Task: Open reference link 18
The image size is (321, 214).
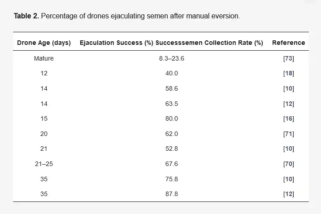Action: [288, 73]
